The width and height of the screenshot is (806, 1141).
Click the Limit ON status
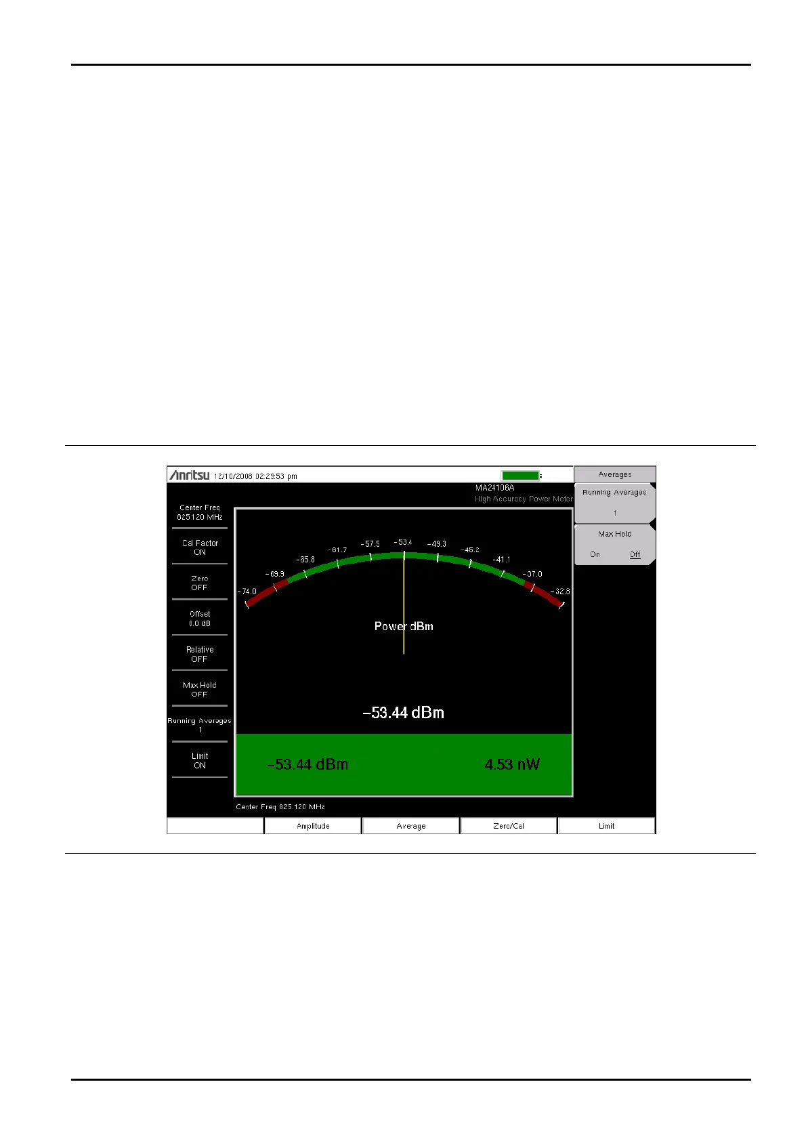pyautogui.click(x=200, y=761)
